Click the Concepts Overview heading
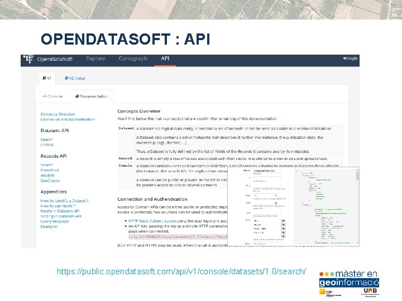The width and height of the screenshot is (402, 301). (138, 111)
